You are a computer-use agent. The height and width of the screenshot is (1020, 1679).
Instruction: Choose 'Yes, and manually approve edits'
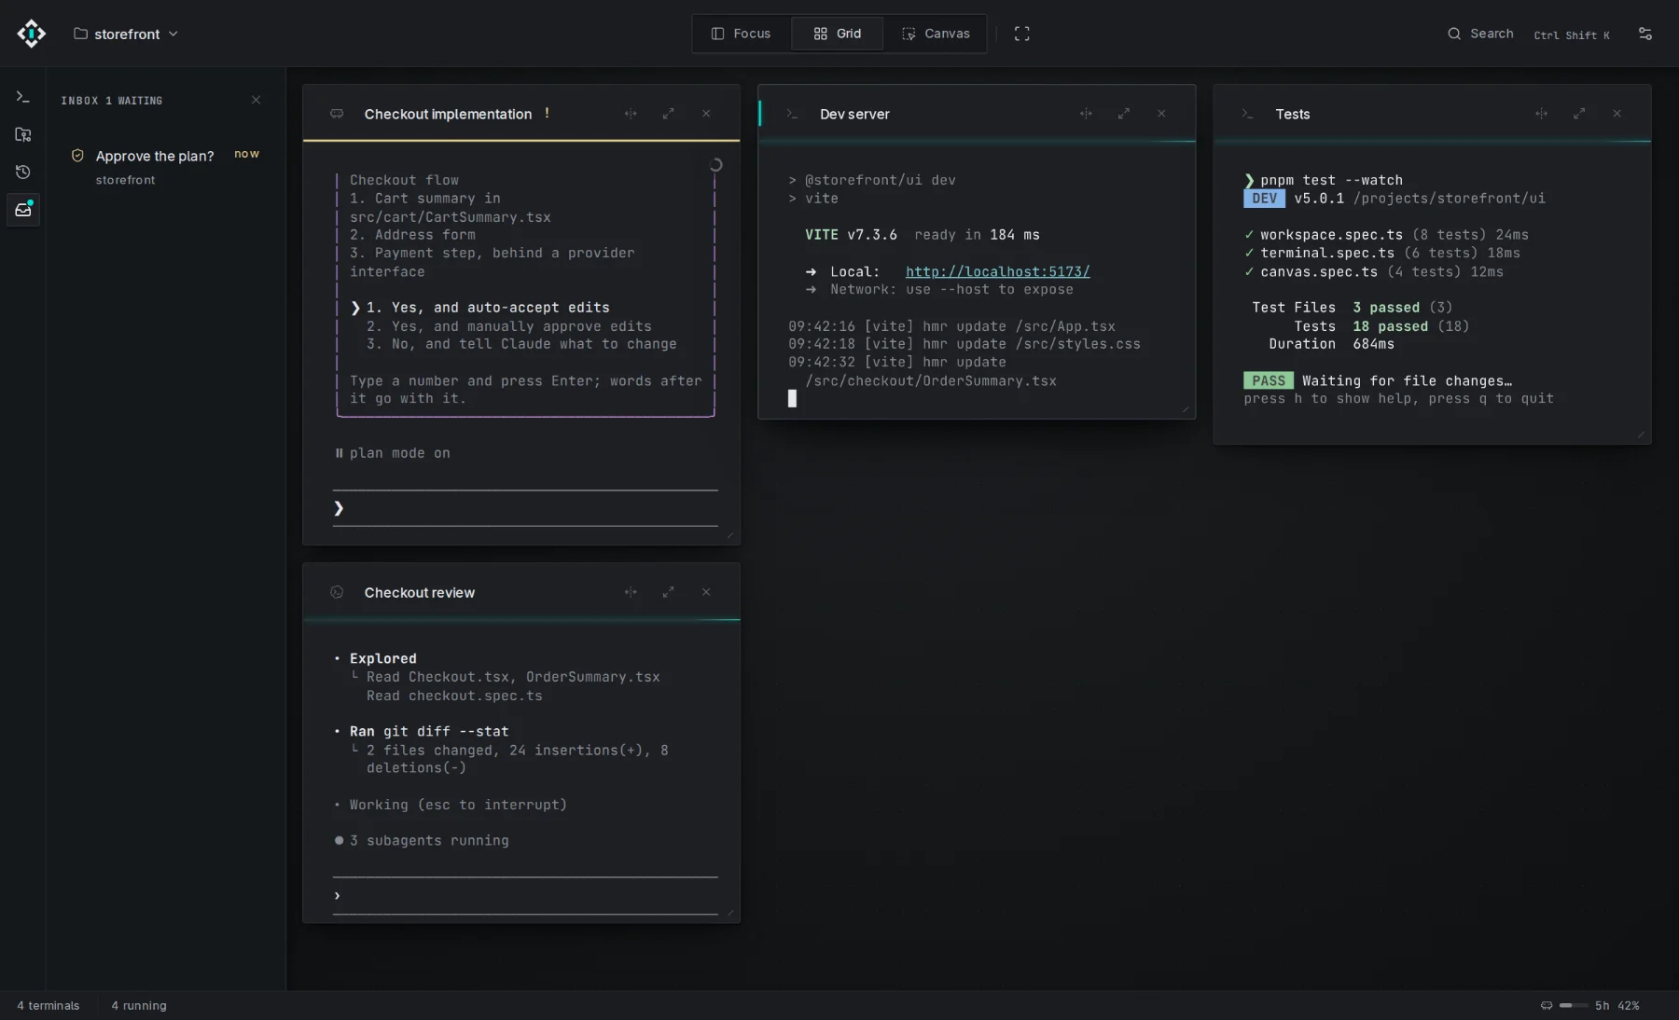(x=508, y=326)
